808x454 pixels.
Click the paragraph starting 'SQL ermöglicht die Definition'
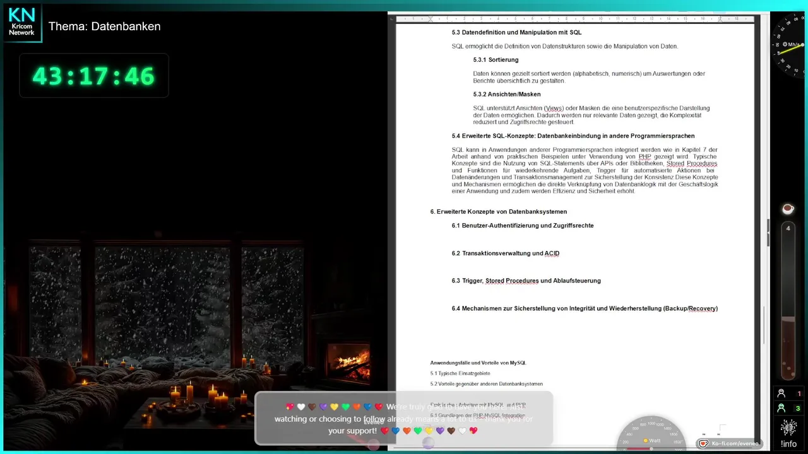pos(565,47)
